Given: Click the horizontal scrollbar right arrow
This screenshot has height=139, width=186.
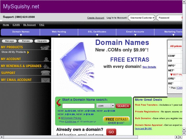Looking at the screenshot, I should pos(180,137).
